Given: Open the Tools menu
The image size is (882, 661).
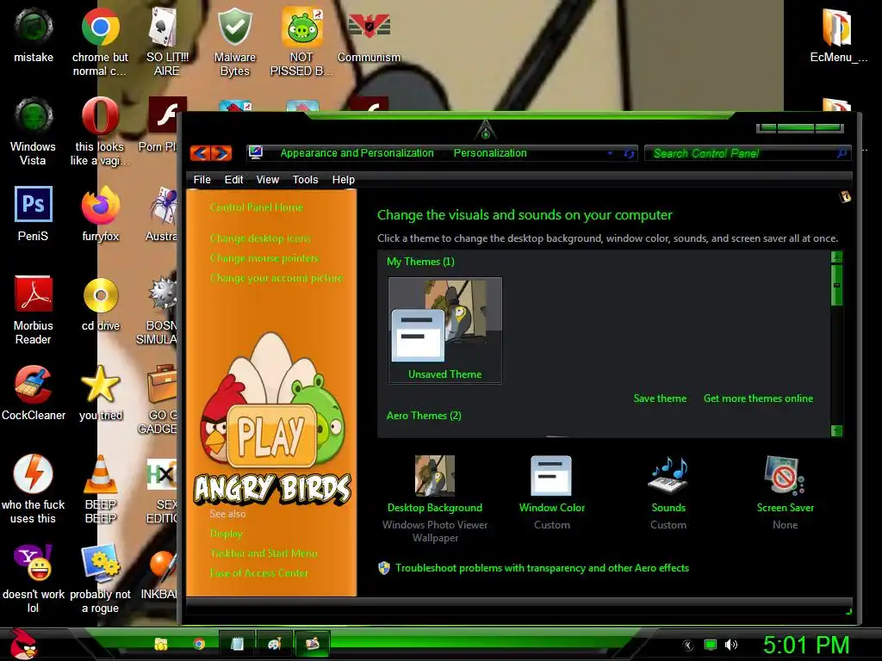Looking at the screenshot, I should (x=306, y=179).
